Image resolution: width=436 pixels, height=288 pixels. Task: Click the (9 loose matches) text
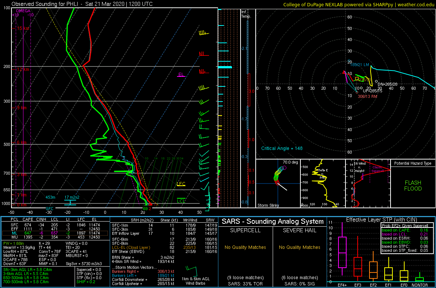pyautogui.click(x=246, y=277)
